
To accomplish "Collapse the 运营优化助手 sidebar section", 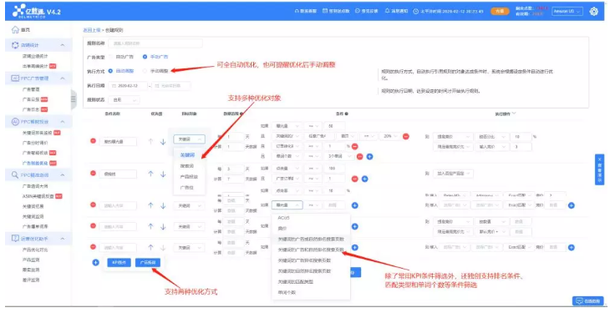I will tap(63, 239).
